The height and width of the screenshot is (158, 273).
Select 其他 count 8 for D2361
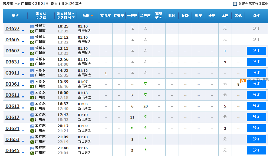pos(238,85)
